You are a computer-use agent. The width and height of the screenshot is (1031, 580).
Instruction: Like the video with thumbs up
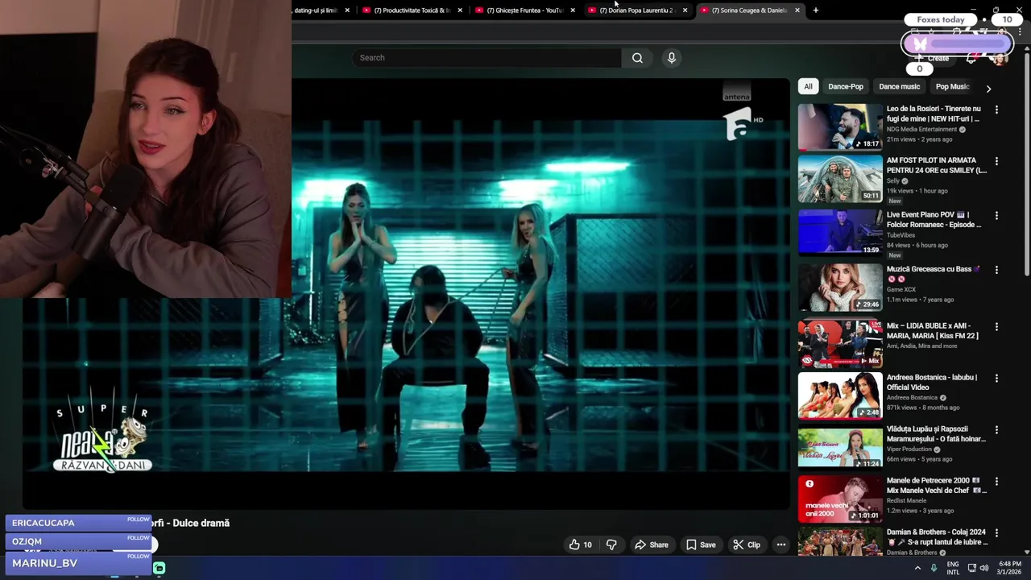pyautogui.click(x=580, y=545)
